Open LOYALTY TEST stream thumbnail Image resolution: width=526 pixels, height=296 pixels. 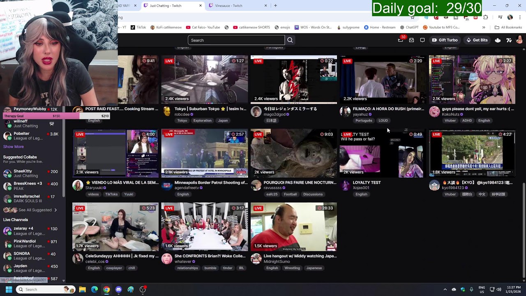tap(383, 153)
